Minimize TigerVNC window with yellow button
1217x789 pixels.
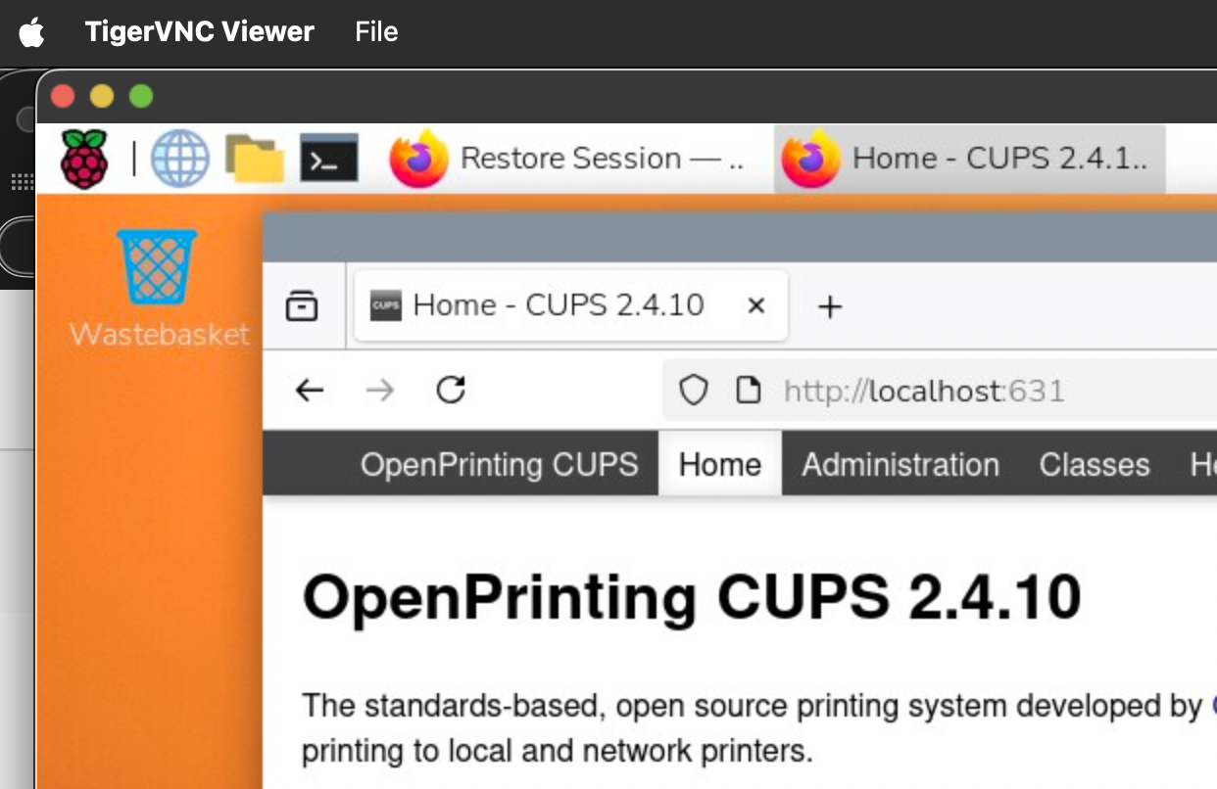pyautogui.click(x=102, y=96)
